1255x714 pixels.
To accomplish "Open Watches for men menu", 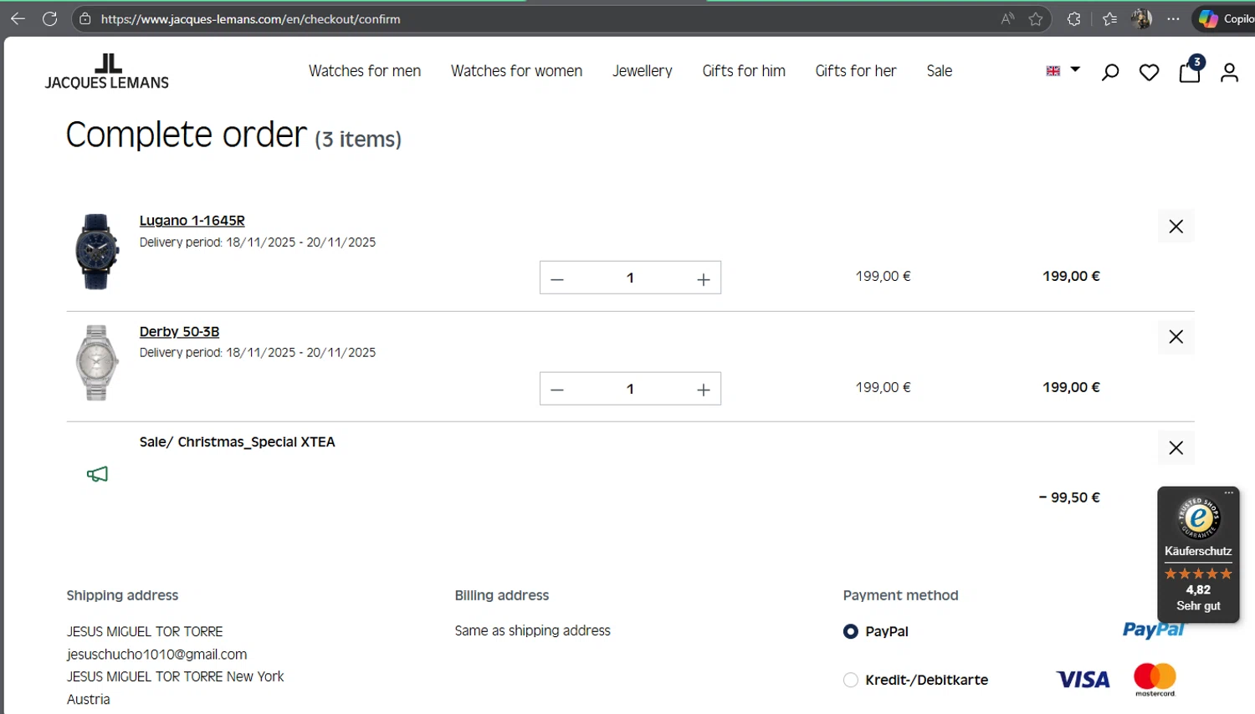I will point(365,71).
